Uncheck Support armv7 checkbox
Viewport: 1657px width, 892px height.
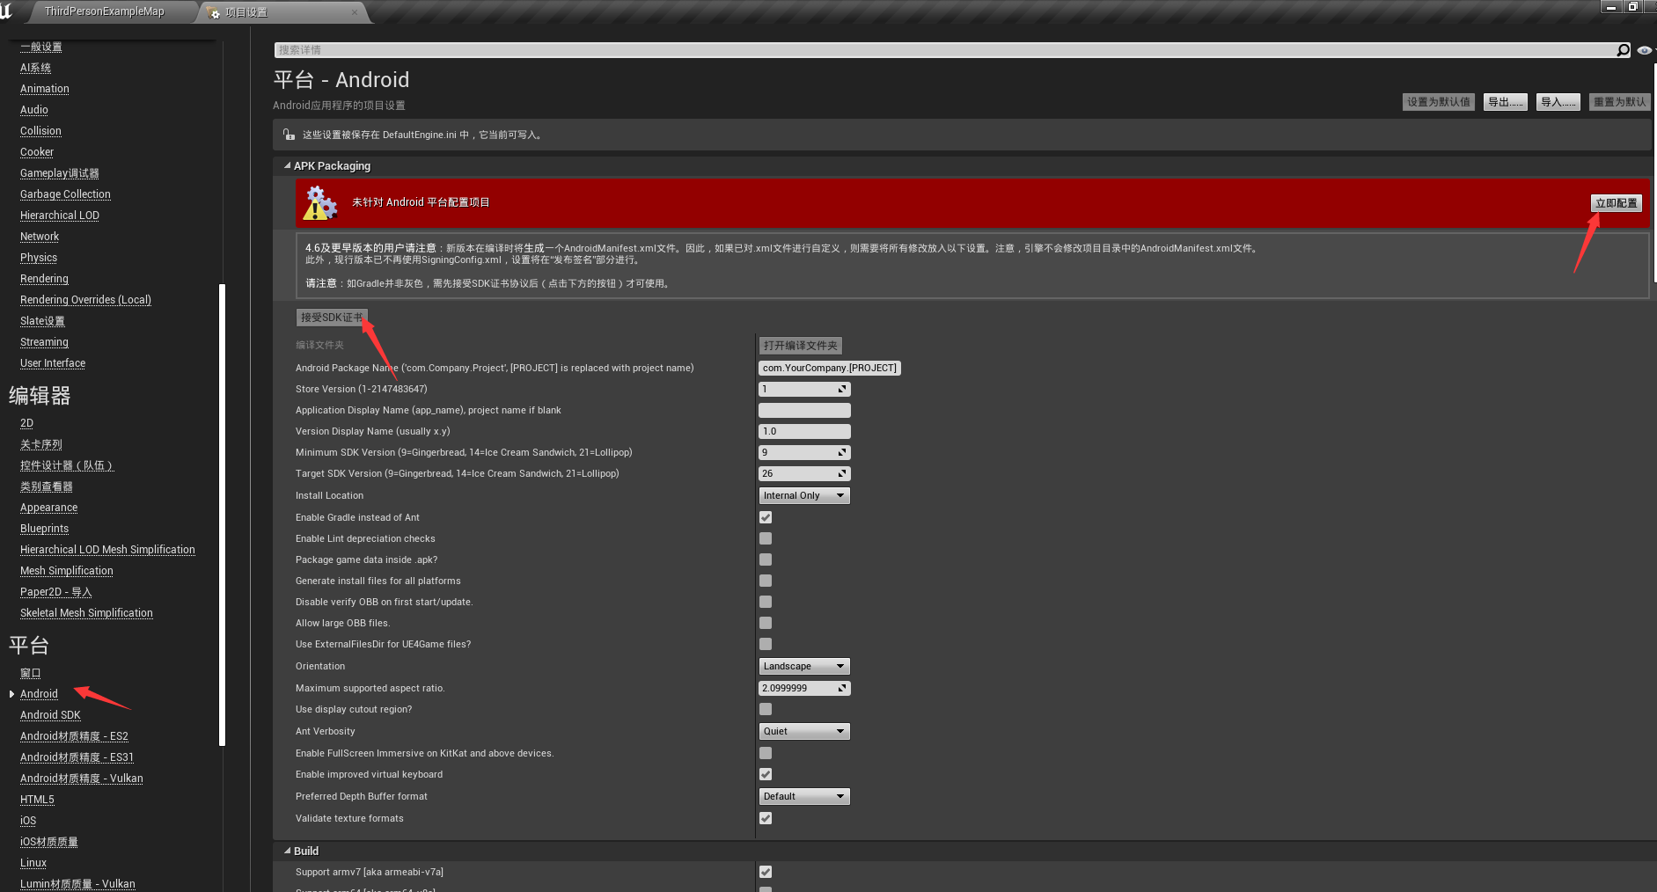tap(766, 872)
